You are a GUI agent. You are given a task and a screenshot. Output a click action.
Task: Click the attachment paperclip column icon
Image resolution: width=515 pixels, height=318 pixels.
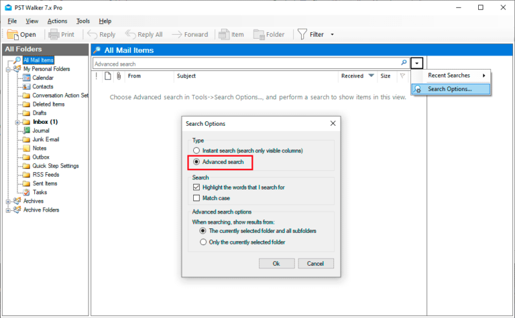point(119,76)
